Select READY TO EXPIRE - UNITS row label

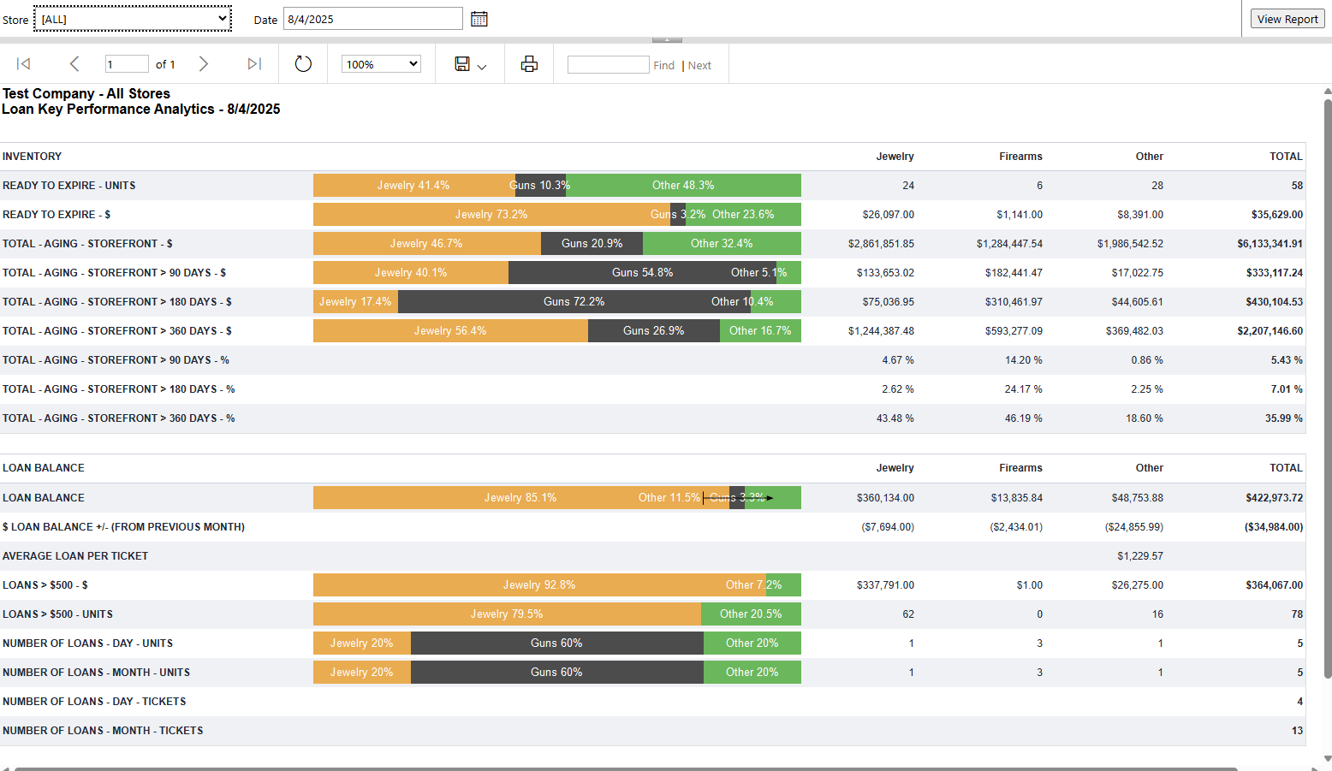69,186
